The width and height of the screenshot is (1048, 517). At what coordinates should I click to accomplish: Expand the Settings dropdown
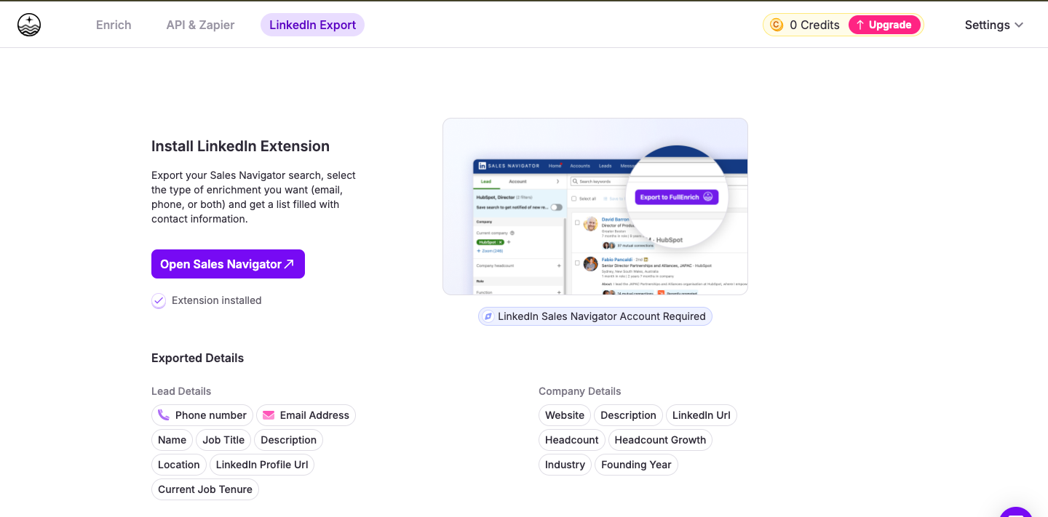(x=993, y=25)
